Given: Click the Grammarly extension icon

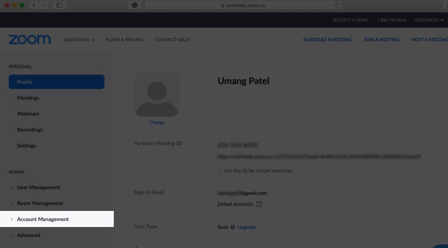Looking at the screenshot, I should point(134,5).
